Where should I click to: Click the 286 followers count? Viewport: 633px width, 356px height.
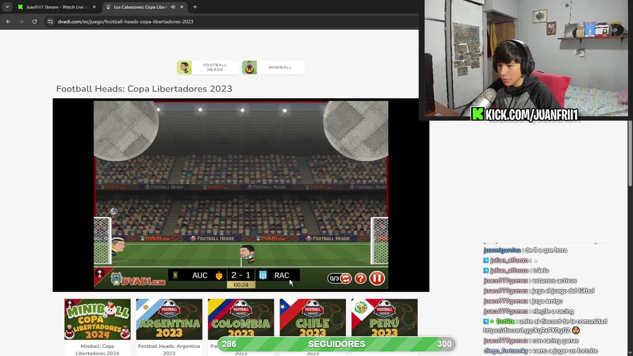point(229,344)
